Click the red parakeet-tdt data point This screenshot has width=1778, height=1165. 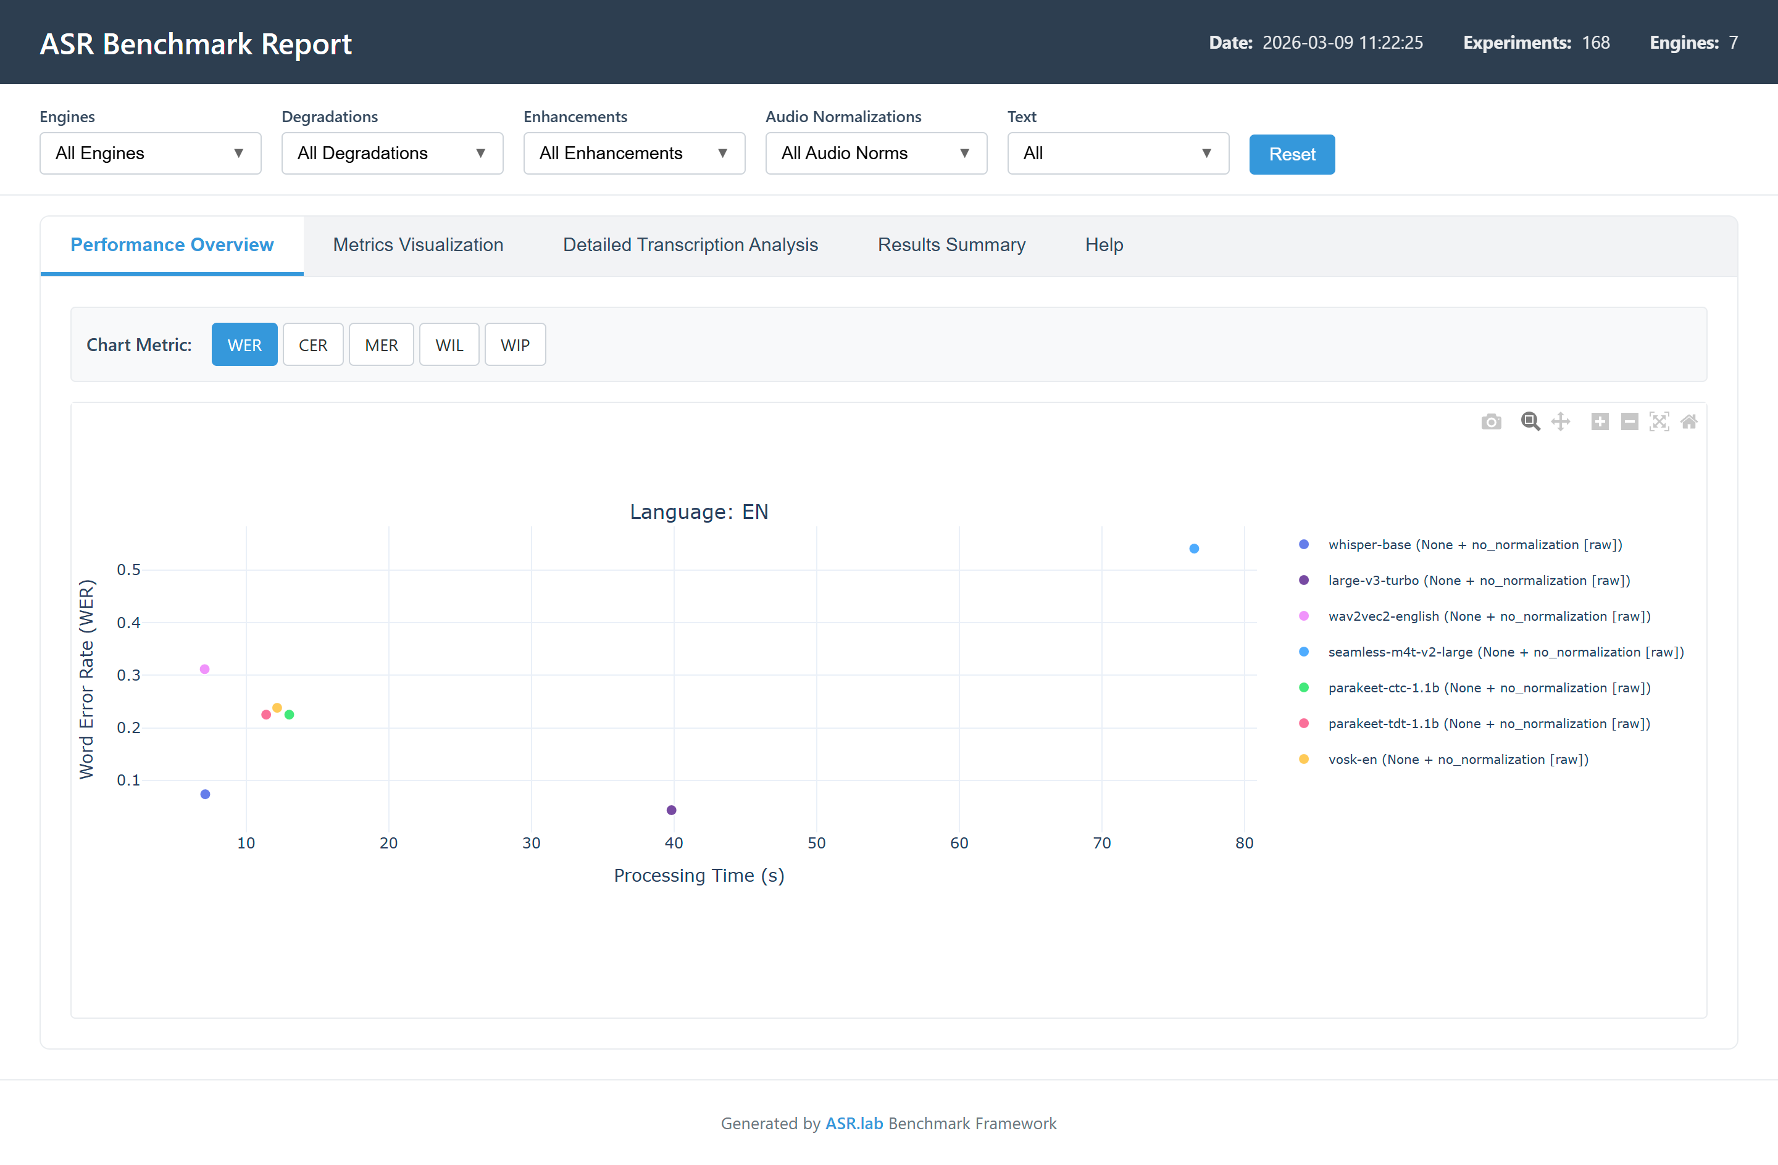pyautogui.click(x=265, y=715)
